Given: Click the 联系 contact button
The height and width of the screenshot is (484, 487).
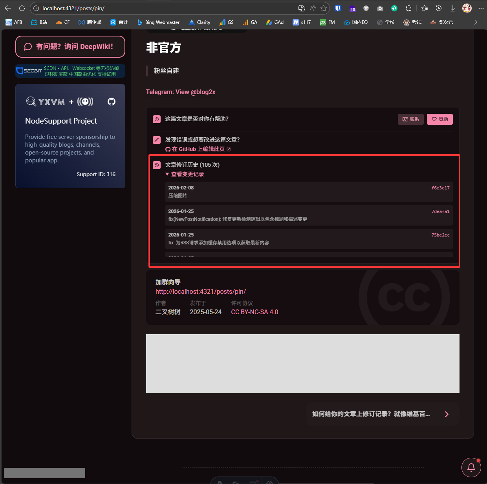Looking at the screenshot, I should 410,119.
